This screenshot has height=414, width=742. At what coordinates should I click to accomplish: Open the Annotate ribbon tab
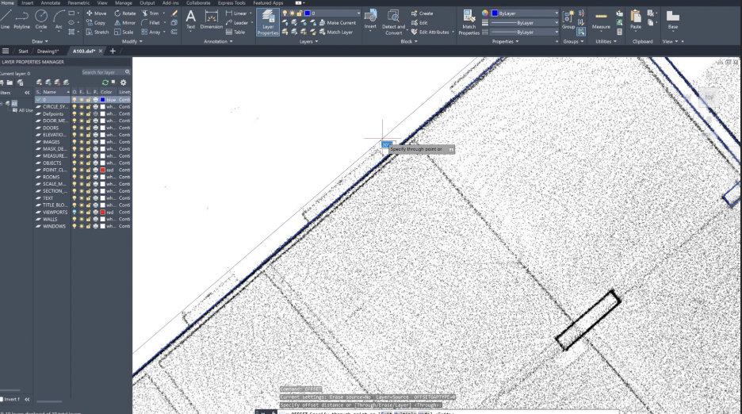50,3
